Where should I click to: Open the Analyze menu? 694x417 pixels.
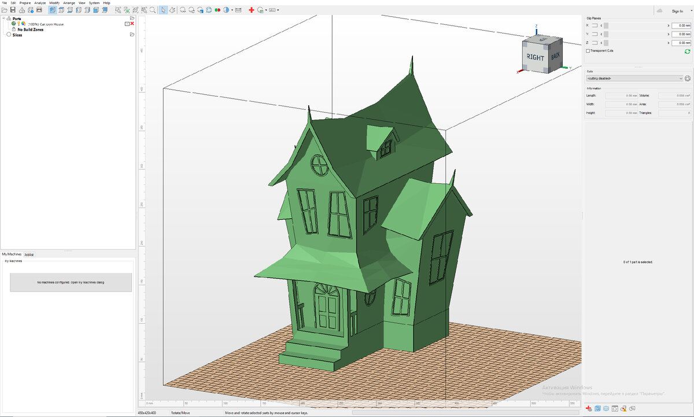point(40,3)
